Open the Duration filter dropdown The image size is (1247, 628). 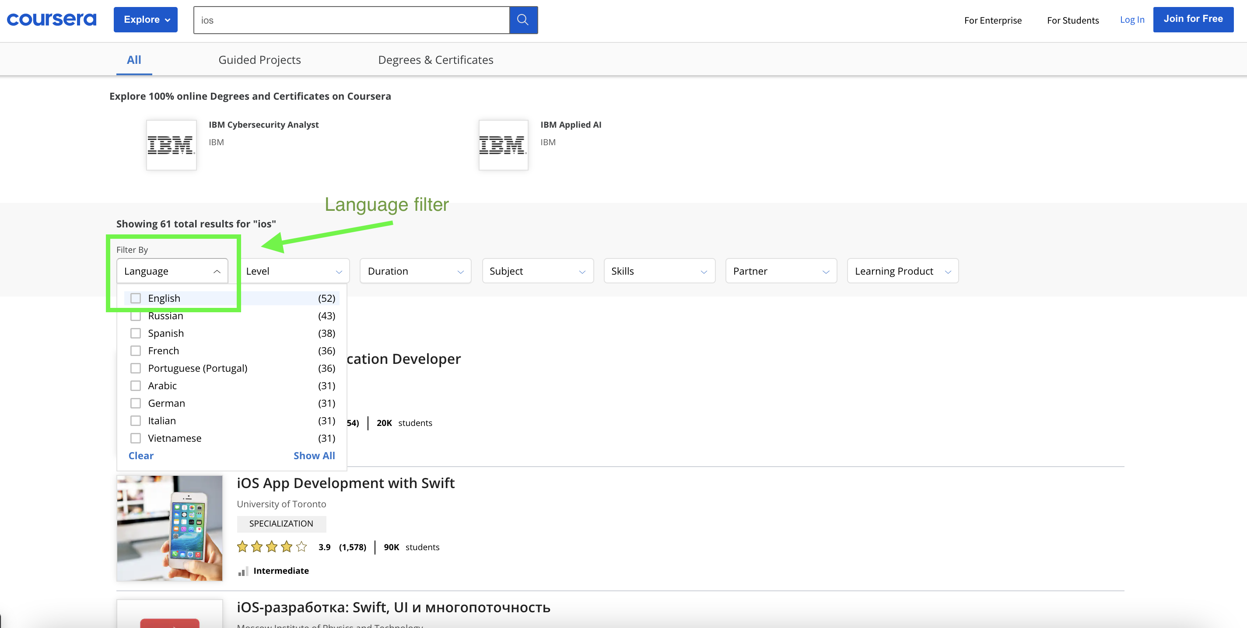coord(415,271)
